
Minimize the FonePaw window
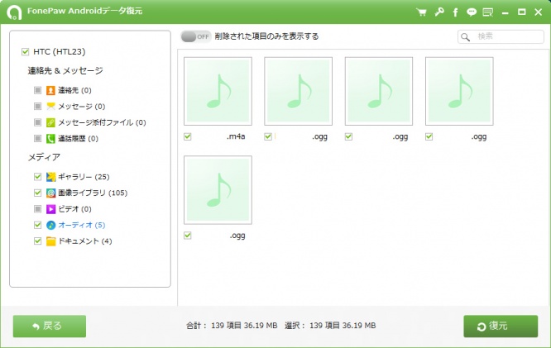505,12
